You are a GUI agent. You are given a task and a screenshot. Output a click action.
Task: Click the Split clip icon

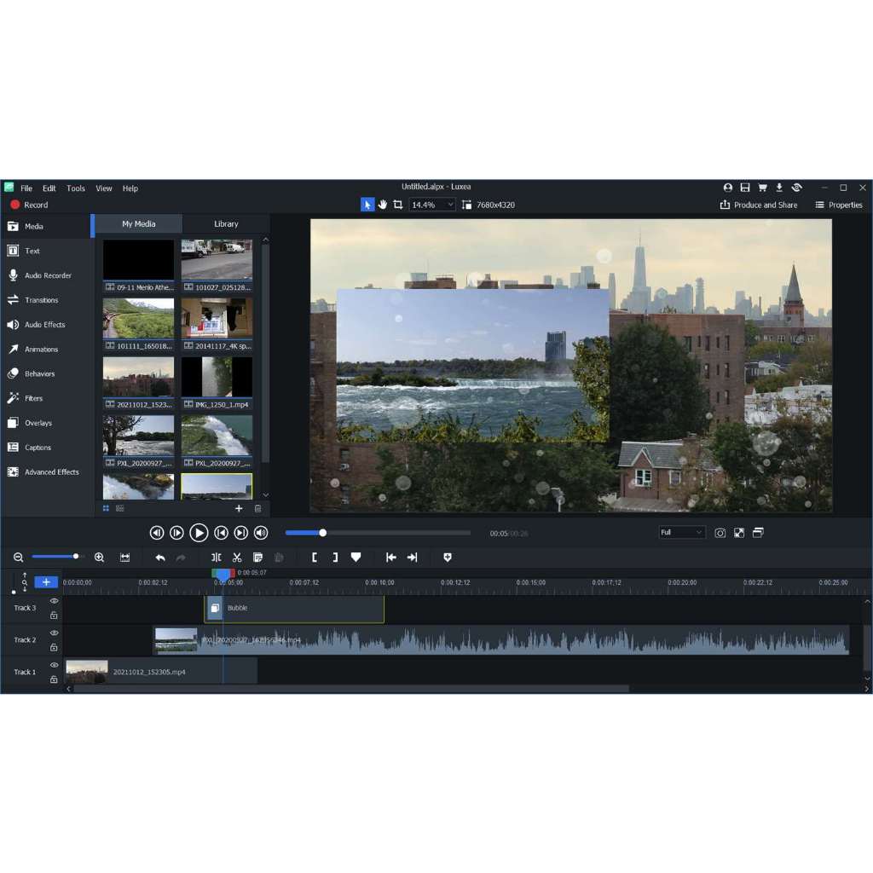217,558
